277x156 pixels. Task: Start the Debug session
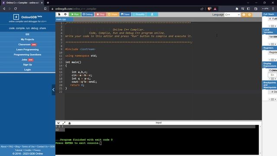87,14
